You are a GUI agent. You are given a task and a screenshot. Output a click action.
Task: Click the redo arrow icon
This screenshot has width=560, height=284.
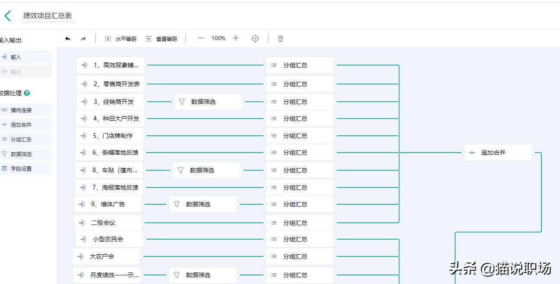pyautogui.click(x=83, y=38)
